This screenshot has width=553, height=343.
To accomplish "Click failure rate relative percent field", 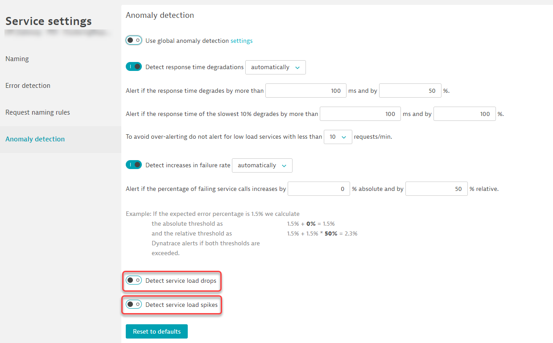I will (x=436, y=189).
